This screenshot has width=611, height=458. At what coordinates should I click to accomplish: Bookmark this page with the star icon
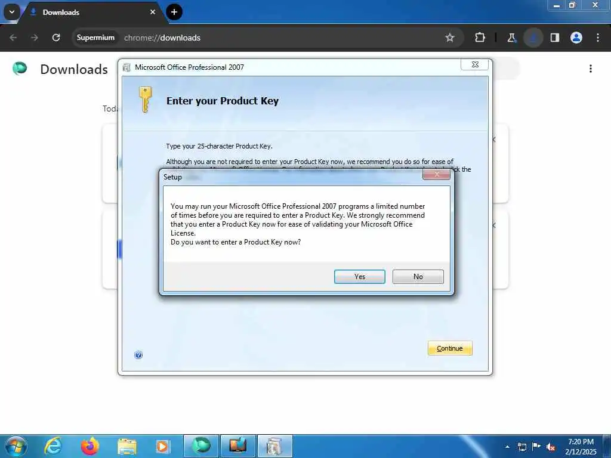[x=450, y=38]
